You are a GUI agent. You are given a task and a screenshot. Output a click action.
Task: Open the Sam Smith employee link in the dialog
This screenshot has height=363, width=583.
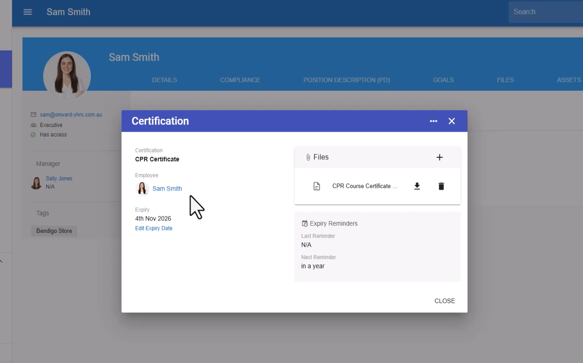167,188
